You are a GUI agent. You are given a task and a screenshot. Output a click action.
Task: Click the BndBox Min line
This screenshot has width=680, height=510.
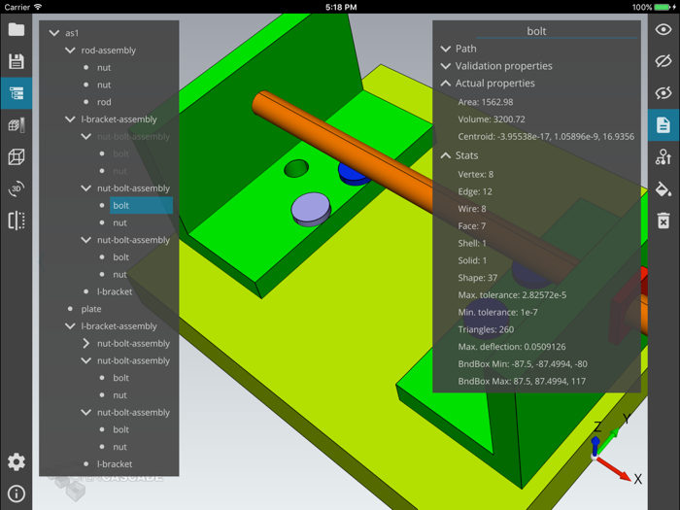(523, 364)
